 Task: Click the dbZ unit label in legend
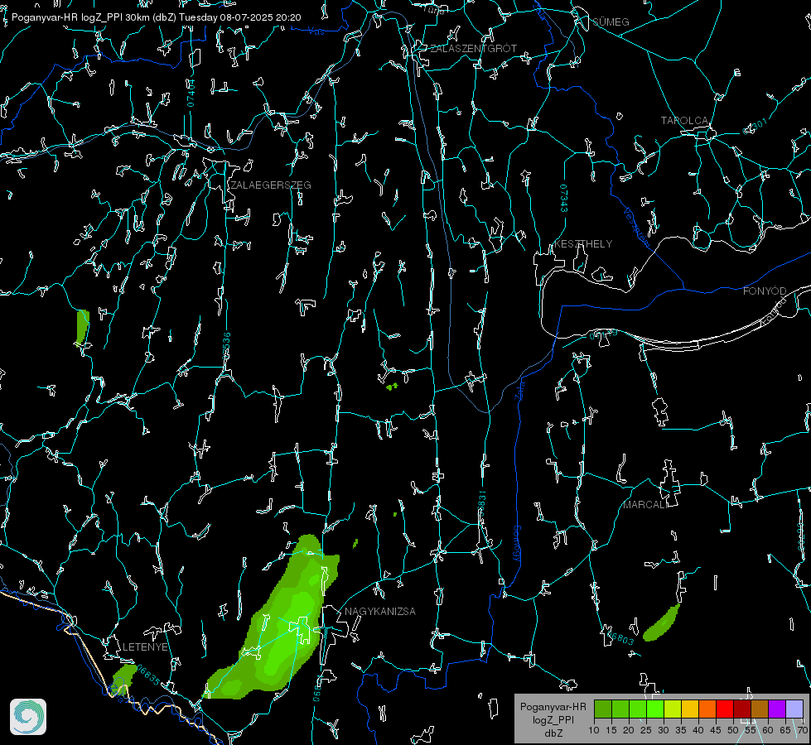tap(553, 733)
